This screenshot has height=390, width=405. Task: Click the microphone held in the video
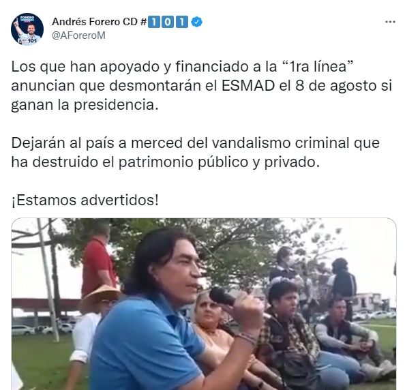[x=223, y=296]
